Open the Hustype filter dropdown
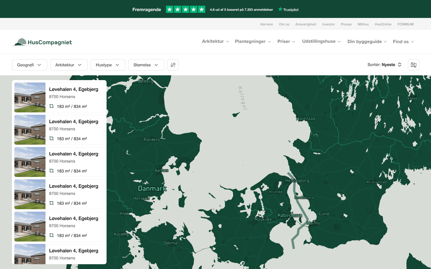The height and width of the screenshot is (269, 431). pos(108,65)
